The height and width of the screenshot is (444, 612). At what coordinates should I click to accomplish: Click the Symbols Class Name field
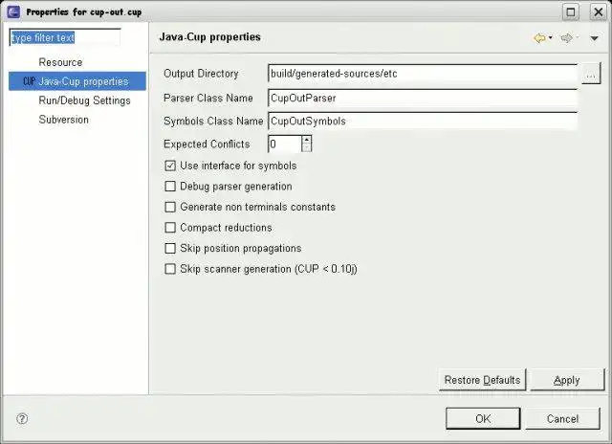423,122
